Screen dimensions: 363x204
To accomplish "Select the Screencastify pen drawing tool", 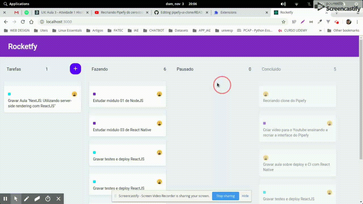I will point(26,199).
